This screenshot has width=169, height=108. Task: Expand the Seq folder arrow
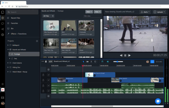[10, 59]
